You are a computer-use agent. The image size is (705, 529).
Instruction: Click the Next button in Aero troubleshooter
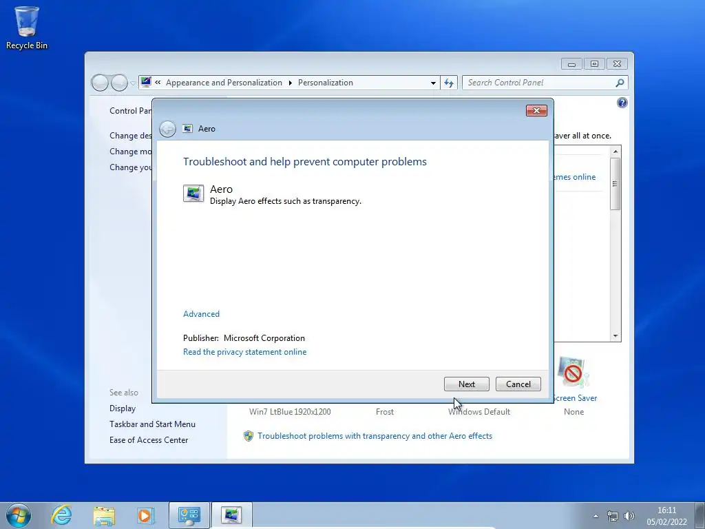pyautogui.click(x=466, y=384)
